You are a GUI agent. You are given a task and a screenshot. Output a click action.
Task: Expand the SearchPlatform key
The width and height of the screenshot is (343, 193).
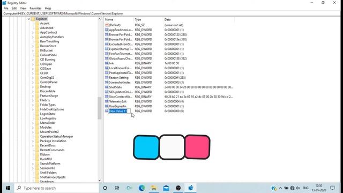click(x=33, y=164)
